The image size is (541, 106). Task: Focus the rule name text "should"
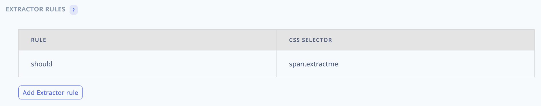pos(42,64)
